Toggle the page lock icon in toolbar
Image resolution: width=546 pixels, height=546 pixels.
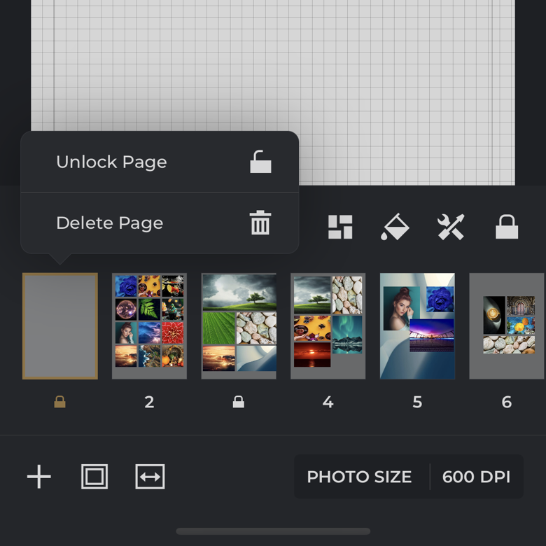click(507, 227)
